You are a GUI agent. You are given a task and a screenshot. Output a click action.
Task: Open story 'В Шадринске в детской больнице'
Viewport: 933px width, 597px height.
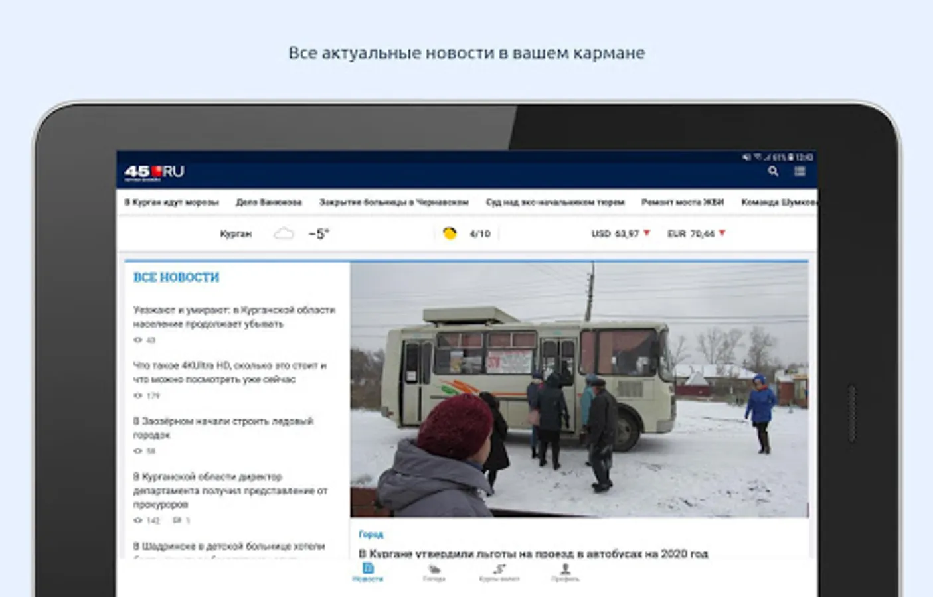(x=229, y=547)
